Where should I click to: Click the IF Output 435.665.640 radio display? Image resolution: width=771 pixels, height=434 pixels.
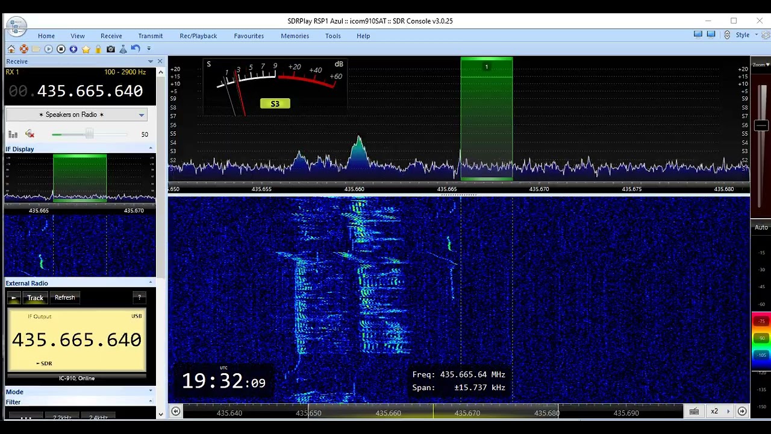[76, 340]
